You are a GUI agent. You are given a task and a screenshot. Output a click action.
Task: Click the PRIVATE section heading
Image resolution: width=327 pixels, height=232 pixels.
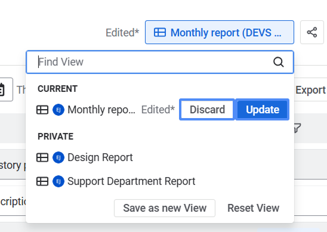(55, 137)
